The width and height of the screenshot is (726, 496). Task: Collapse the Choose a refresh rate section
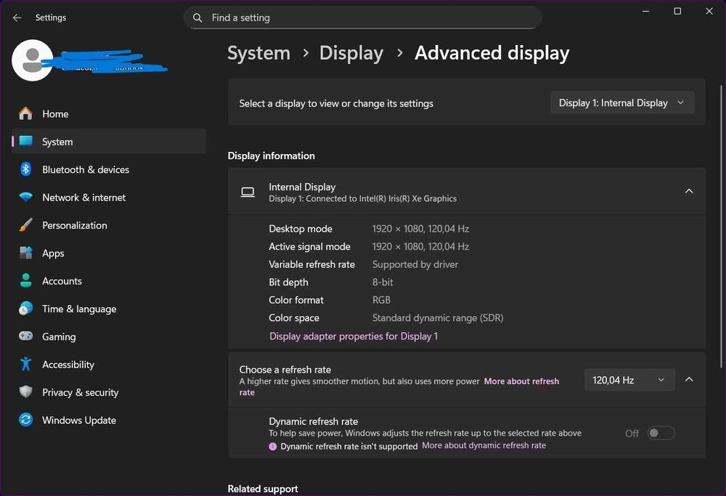pyautogui.click(x=689, y=379)
